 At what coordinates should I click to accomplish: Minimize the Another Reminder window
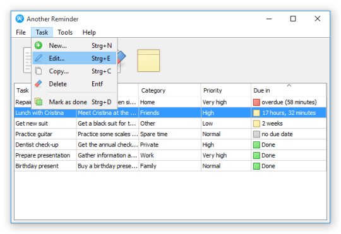tap(269, 19)
